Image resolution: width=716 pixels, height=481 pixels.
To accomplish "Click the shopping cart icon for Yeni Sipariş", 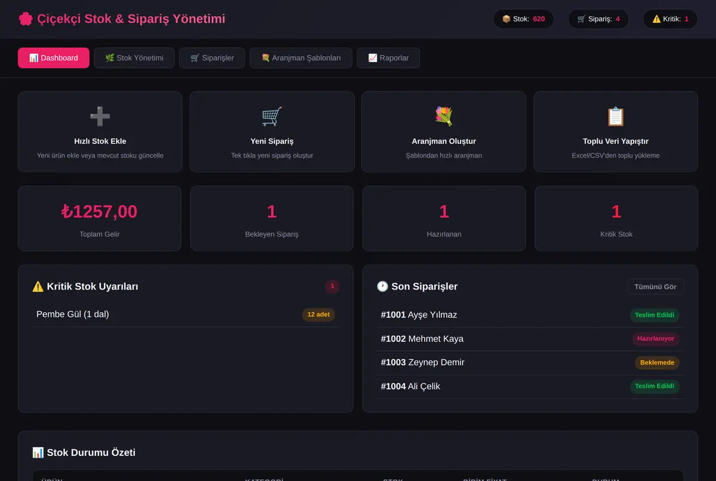I will coord(272,116).
